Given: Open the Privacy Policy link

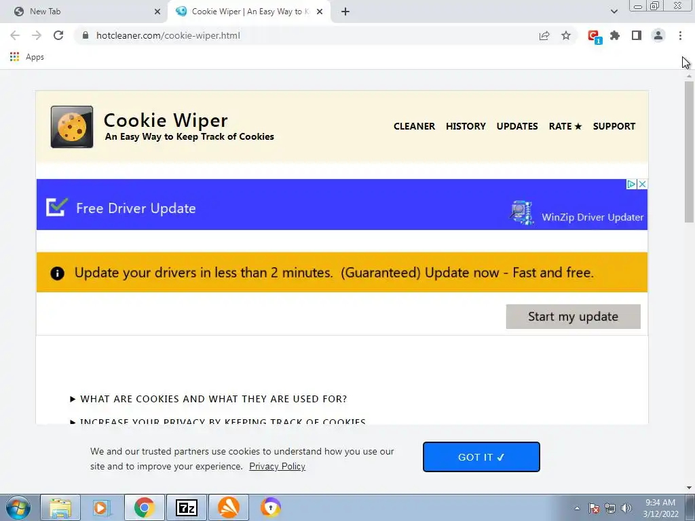Looking at the screenshot, I should 277,466.
